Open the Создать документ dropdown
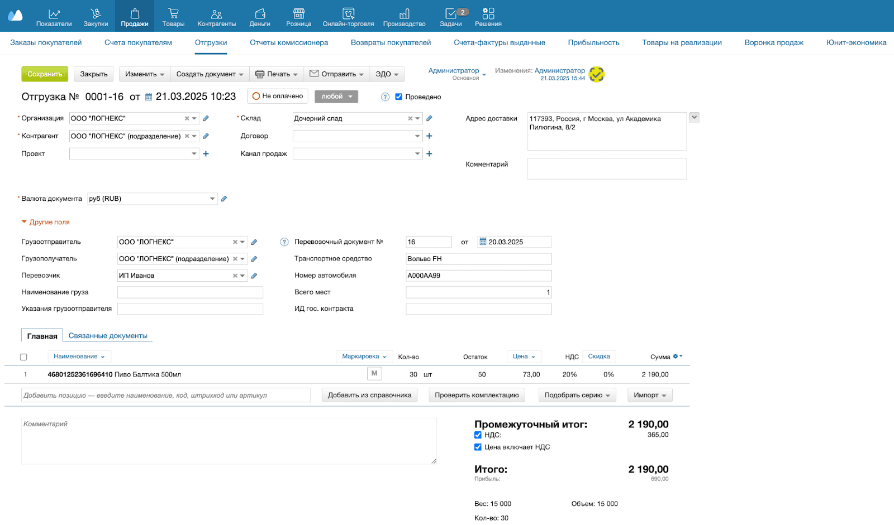The image size is (894, 525). [x=210, y=74]
